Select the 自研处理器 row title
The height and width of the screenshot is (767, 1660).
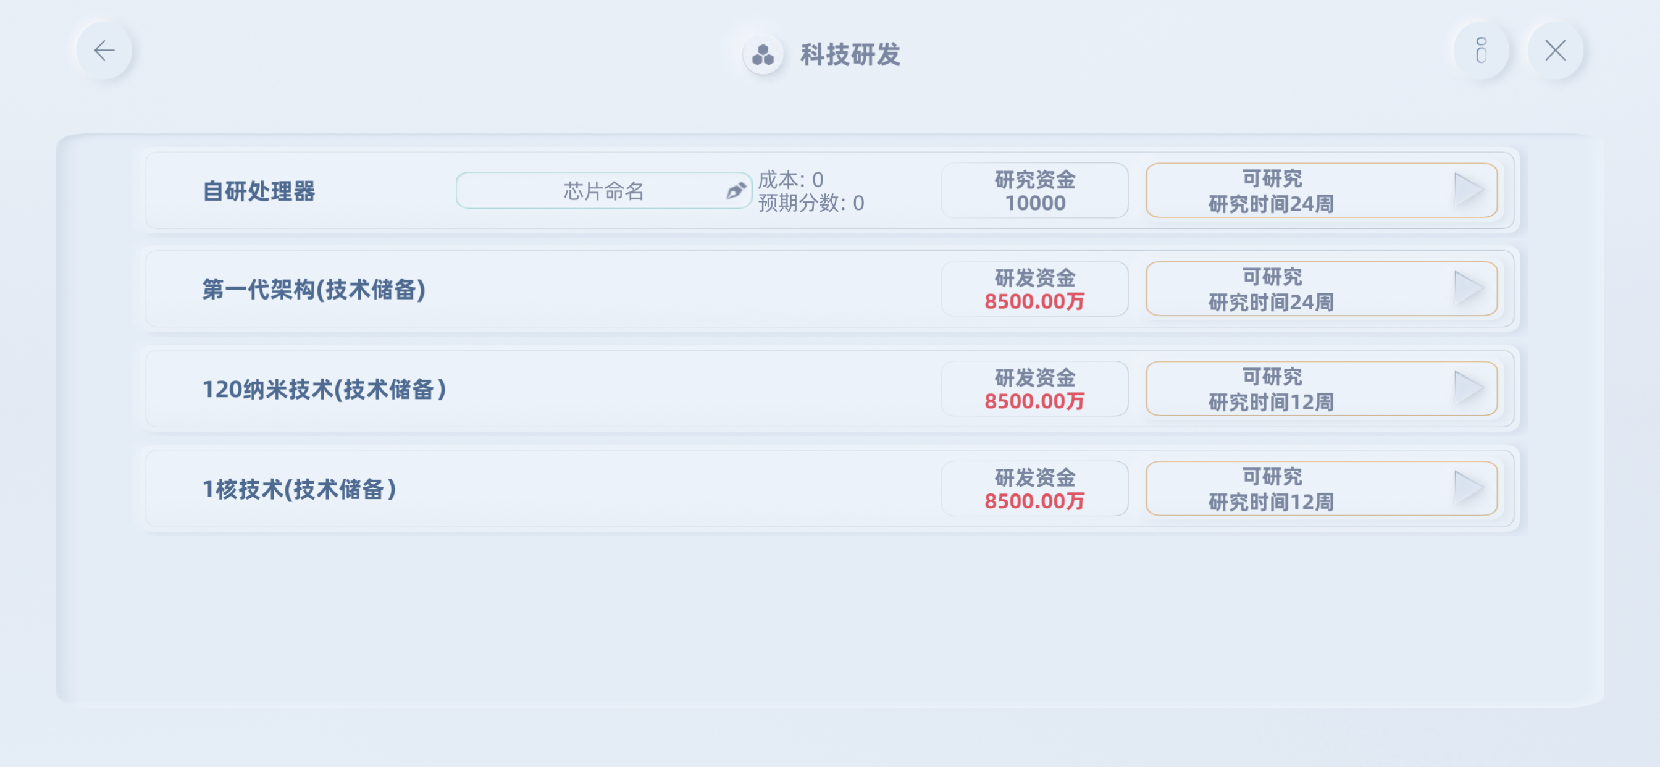[259, 191]
